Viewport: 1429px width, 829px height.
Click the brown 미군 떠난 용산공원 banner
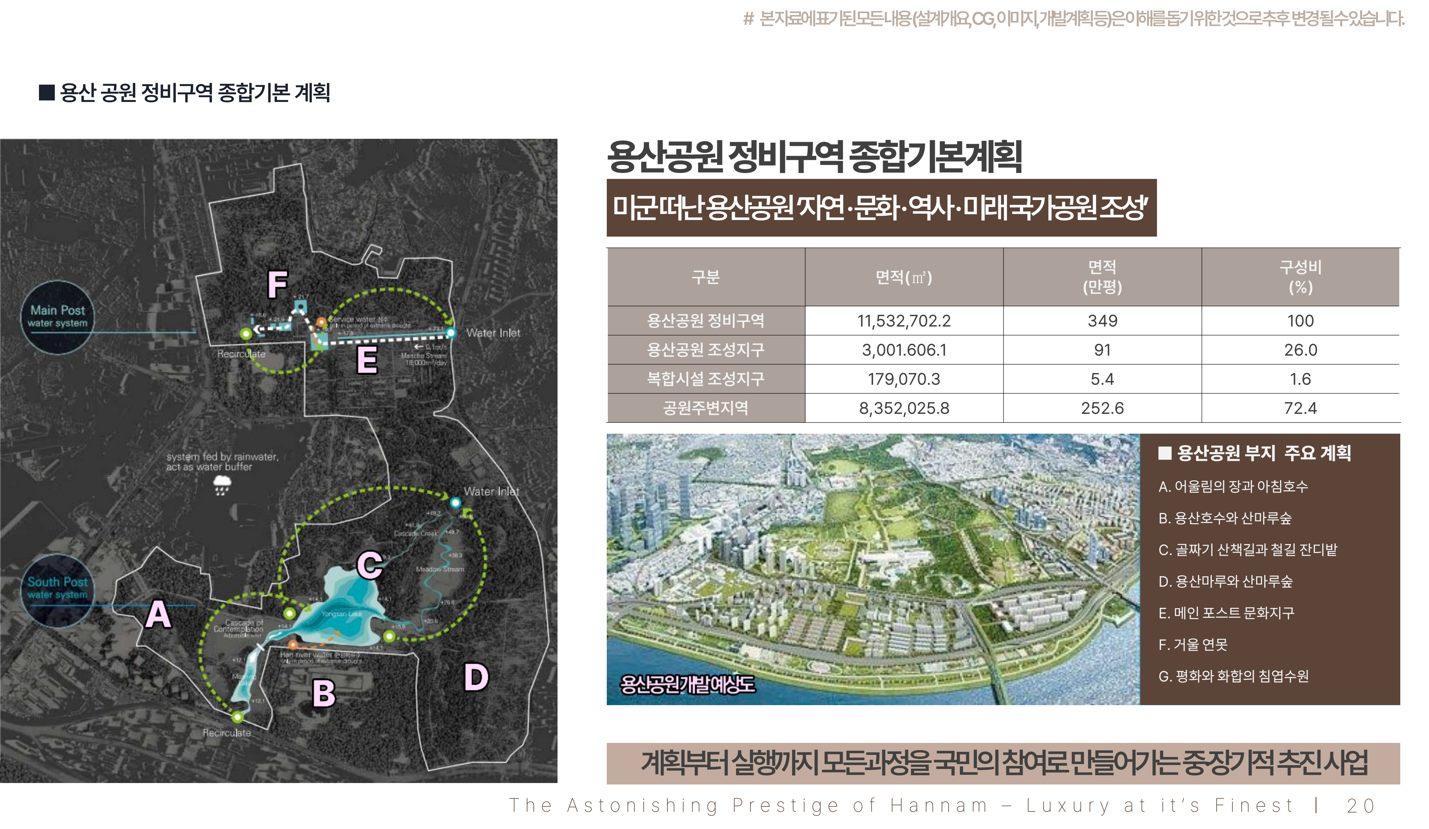pyautogui.click(x=881, y=208)
